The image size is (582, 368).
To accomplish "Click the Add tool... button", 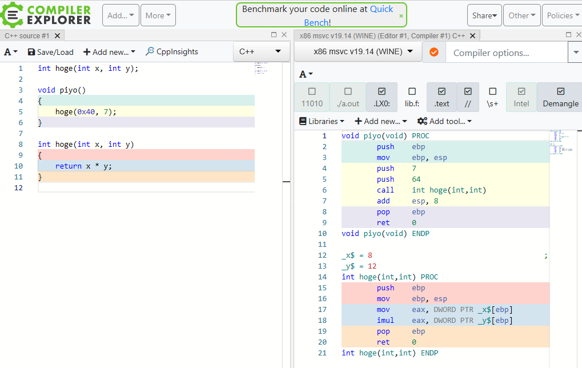I will pos(444,121).
